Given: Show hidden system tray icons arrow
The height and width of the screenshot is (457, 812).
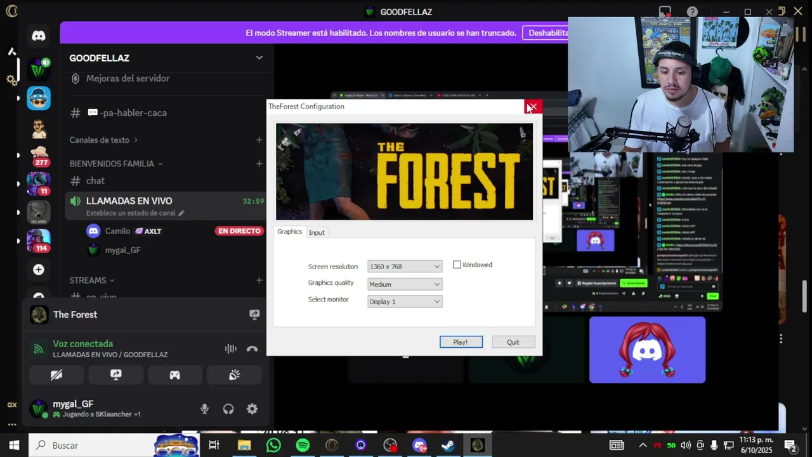Looking at the screenshot, I should (x=643, y=446).
